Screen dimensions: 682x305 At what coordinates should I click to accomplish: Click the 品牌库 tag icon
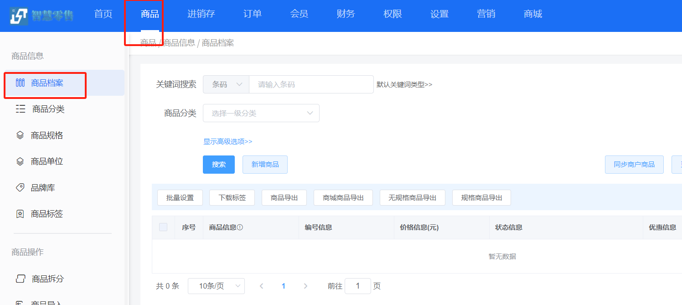[x=20, y=187]
